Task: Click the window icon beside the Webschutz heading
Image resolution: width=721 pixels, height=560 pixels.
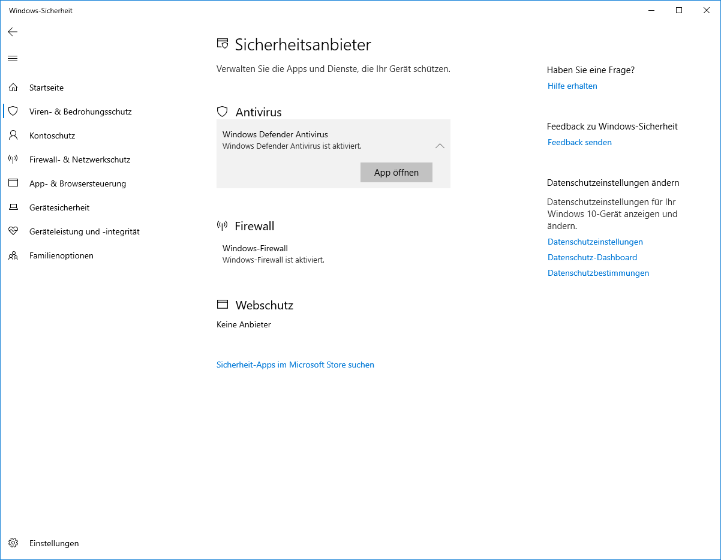Action: (x=223, y=305)
